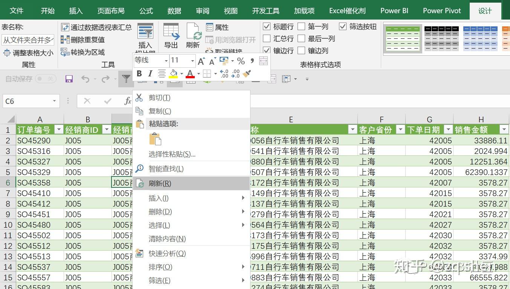This screenshot has height=289, width=510.
Task: Uncheck the 筛选按钮 checkbox
Action: [x=343, y=26]
